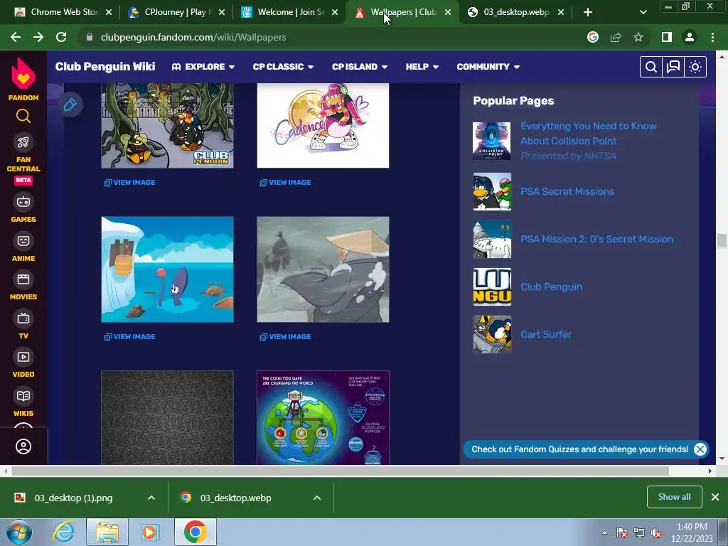Toggle the Chrome side panel icon

tap(667, 37)
